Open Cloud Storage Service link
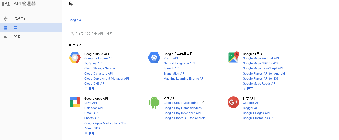Viewport: 339px width, 140px height. [x=100, y=68]
